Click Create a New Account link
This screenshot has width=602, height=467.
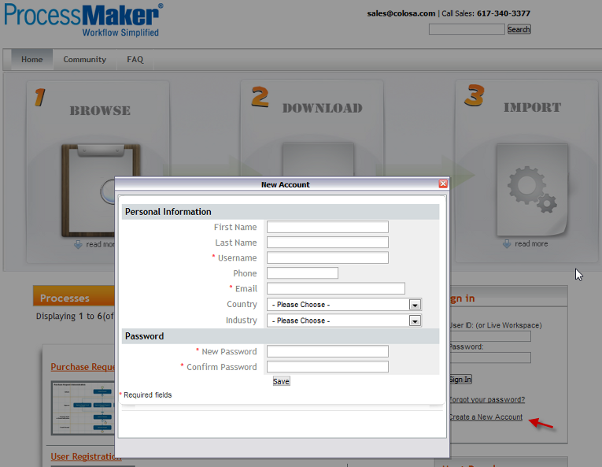tap(486, 417)
